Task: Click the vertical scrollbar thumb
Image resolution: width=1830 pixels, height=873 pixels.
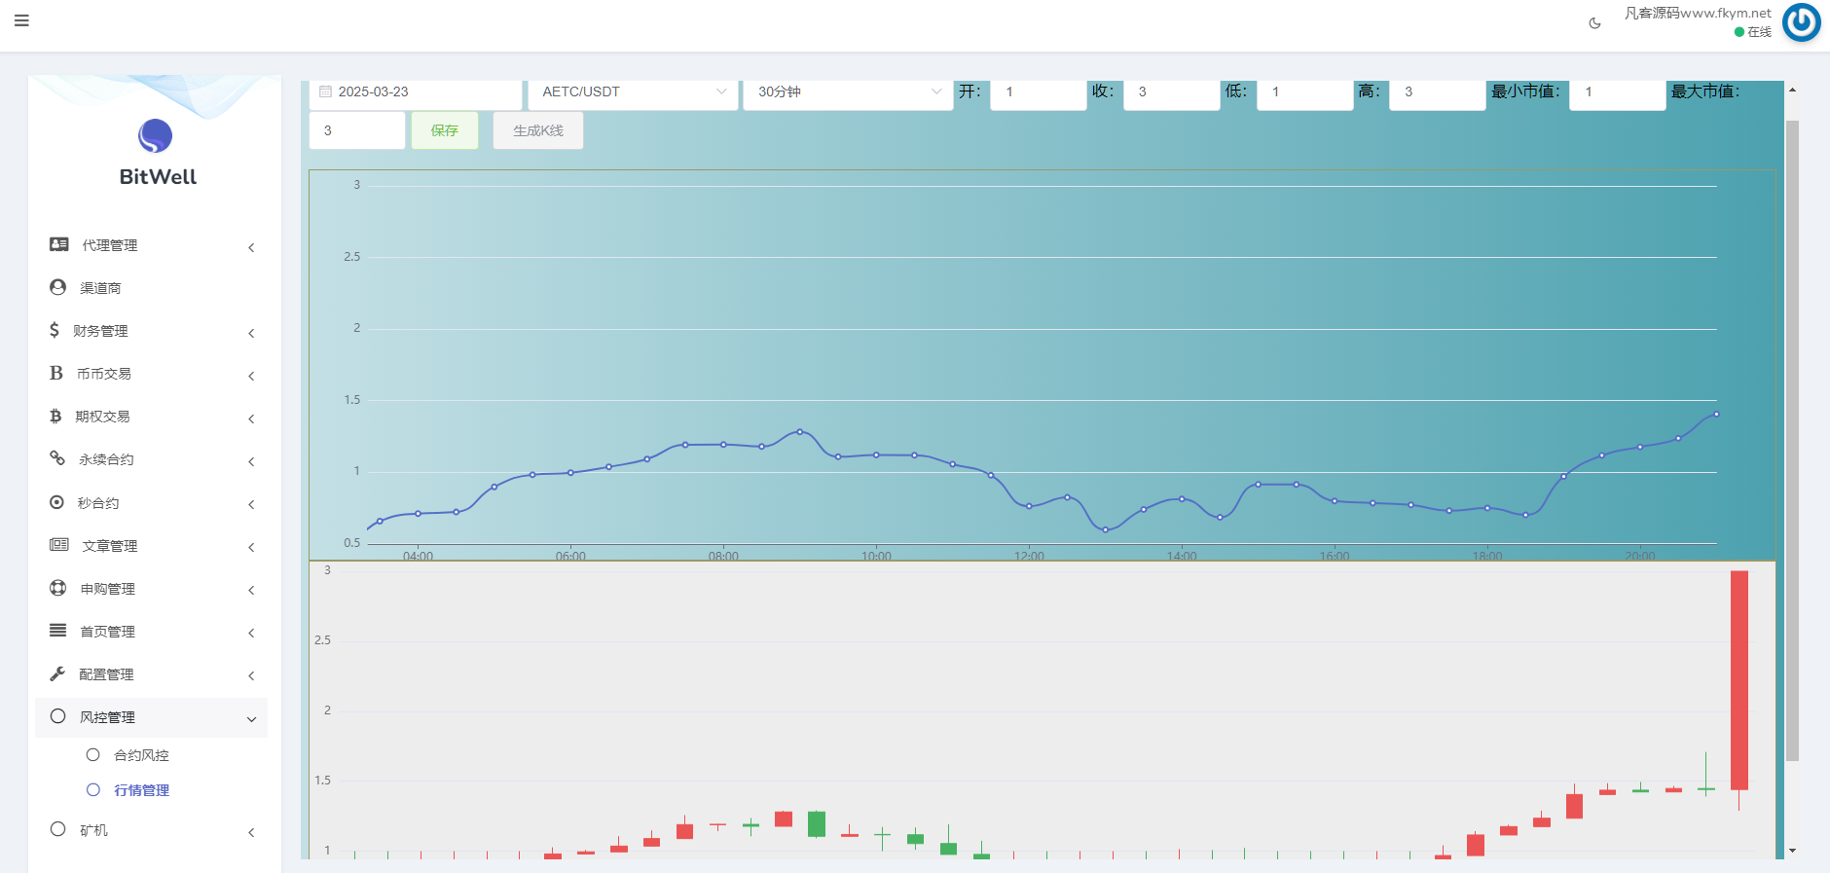Action: (x=1792, y=438)
